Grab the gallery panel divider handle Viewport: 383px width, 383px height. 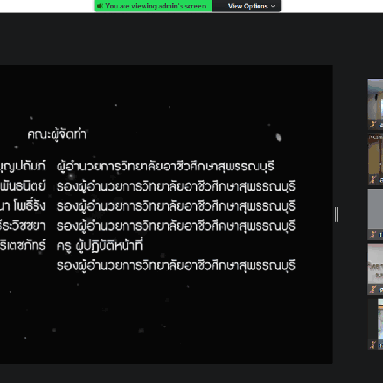coord(336,214)
